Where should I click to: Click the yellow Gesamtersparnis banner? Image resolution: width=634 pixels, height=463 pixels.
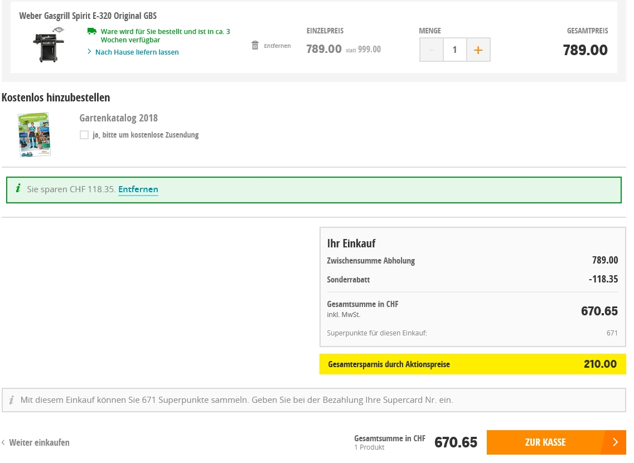point(472,364)
